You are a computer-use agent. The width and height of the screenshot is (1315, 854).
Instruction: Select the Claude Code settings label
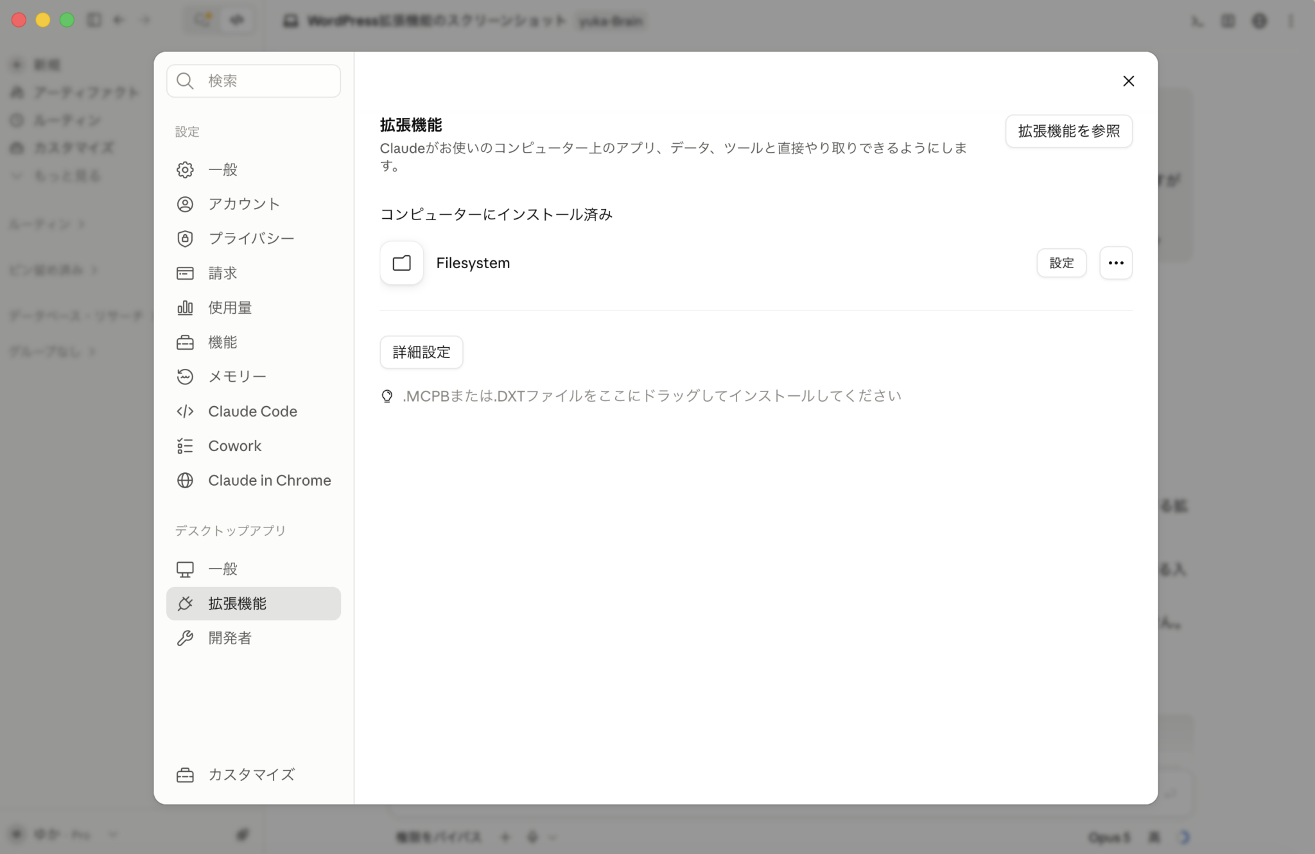(x=252, y=411)
